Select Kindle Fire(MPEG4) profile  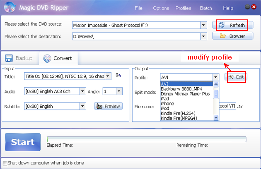click(x=186, y=118)
